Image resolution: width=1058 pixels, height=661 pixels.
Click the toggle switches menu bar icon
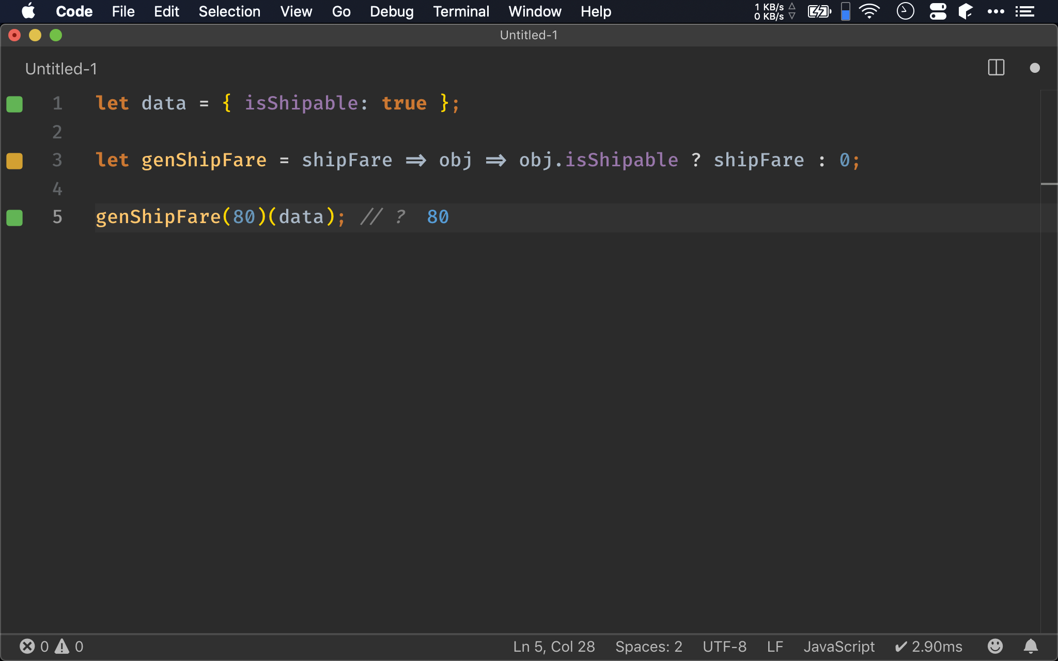click(938, 11)
